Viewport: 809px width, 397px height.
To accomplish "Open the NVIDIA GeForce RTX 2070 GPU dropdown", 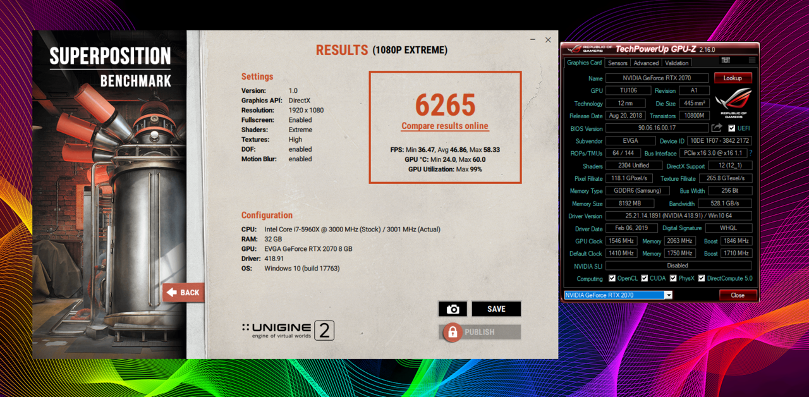I will pyautogui.click(x=618, y=295).
